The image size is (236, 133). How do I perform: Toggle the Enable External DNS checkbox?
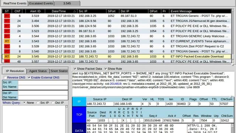(29, 78)
